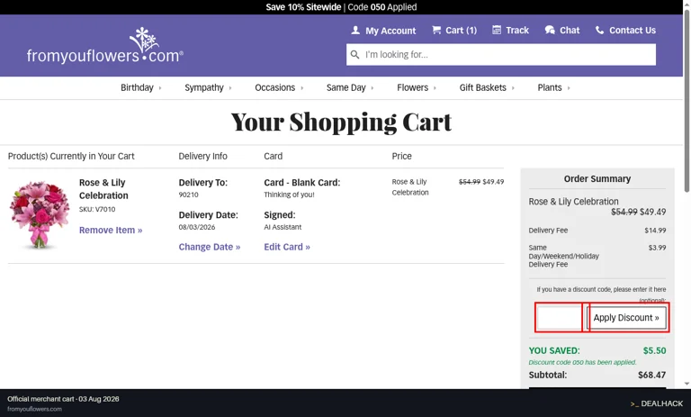
Task: Open the Birthday menu
Action: coord(137,87)
